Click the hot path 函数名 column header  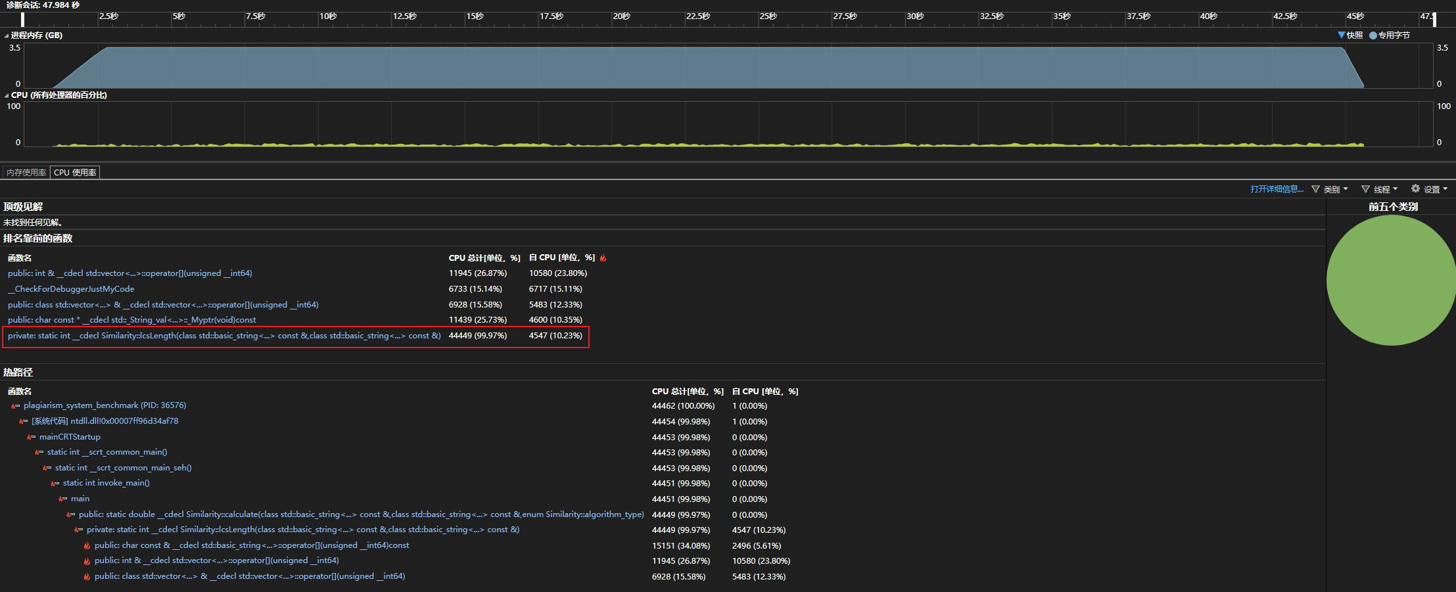[x=20, y=392]
